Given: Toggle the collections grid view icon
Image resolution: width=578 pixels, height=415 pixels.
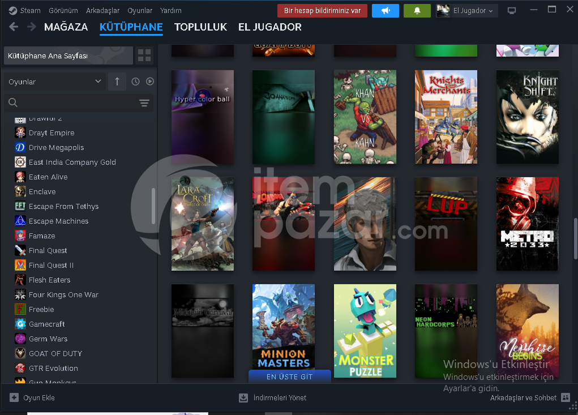Looking at the screenshot, I should click(144, 55).
